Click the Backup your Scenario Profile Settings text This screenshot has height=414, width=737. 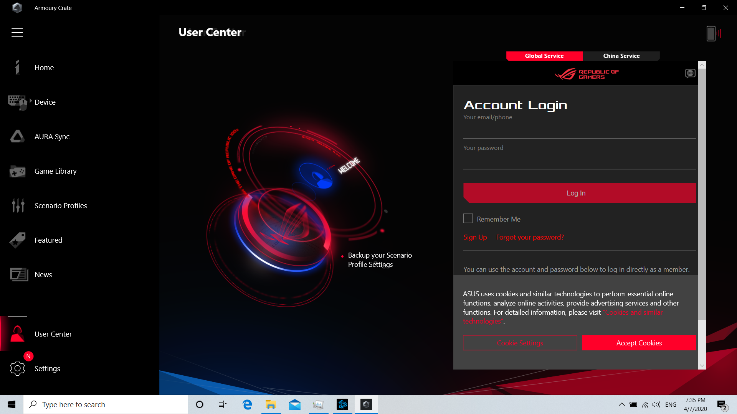[x=380, y=260]
